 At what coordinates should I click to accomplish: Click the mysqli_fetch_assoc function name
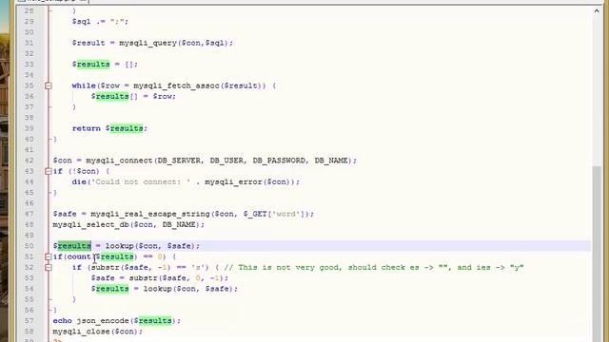(x=177, y=85)
